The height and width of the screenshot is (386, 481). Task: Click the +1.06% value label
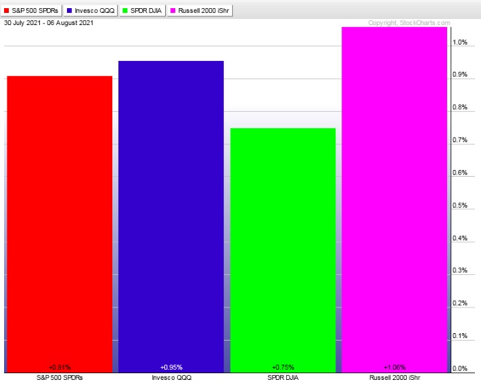pyautogui.click(x=395, y=367)
